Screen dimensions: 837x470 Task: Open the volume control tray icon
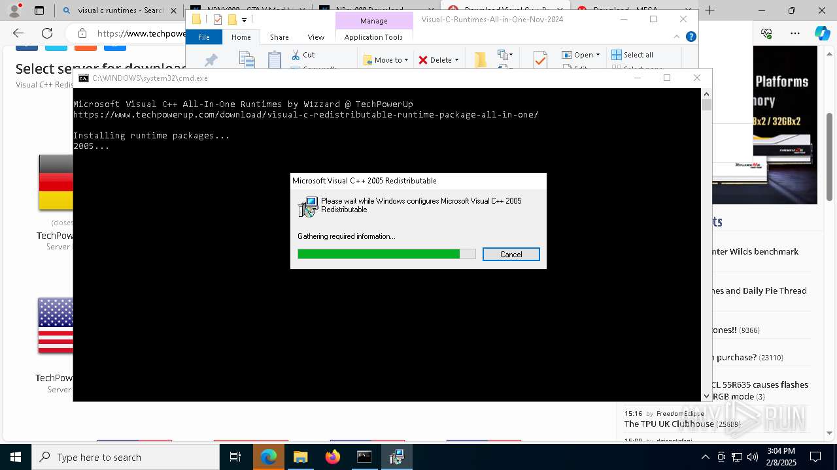point(753,457)
